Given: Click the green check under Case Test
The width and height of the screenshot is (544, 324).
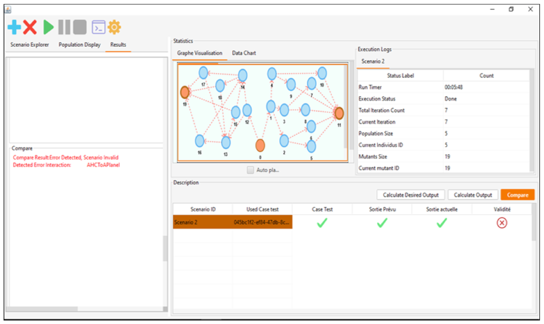Looking at the screenshot, I should (x=322, y=223).
